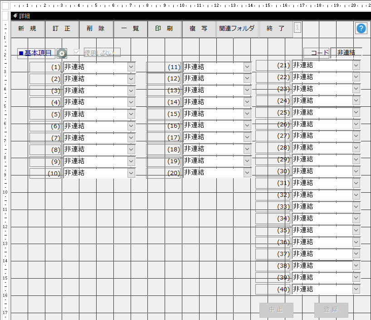Select the (24) label box
This screenshot has width=371, height=320.
(273, 101)
